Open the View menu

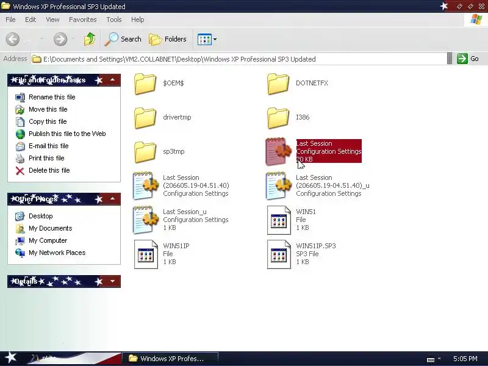52,20
